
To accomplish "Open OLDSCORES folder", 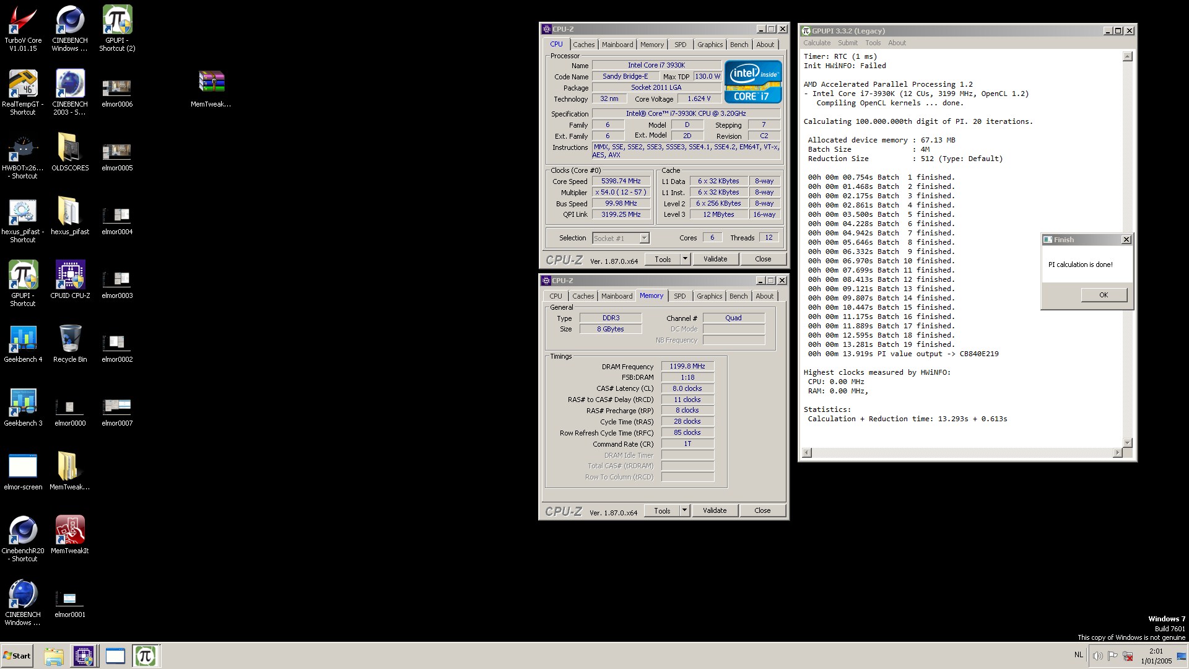I will click(x=70, y=152).
